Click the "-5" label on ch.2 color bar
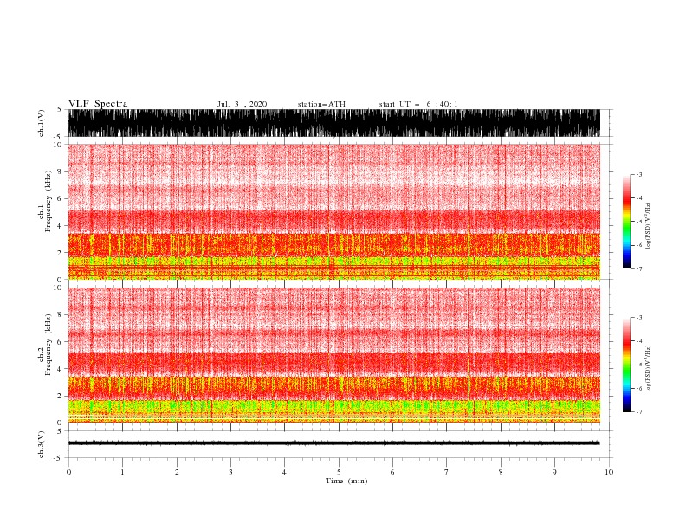 639,365
